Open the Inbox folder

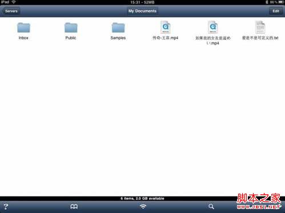click(x=23, y=27)
